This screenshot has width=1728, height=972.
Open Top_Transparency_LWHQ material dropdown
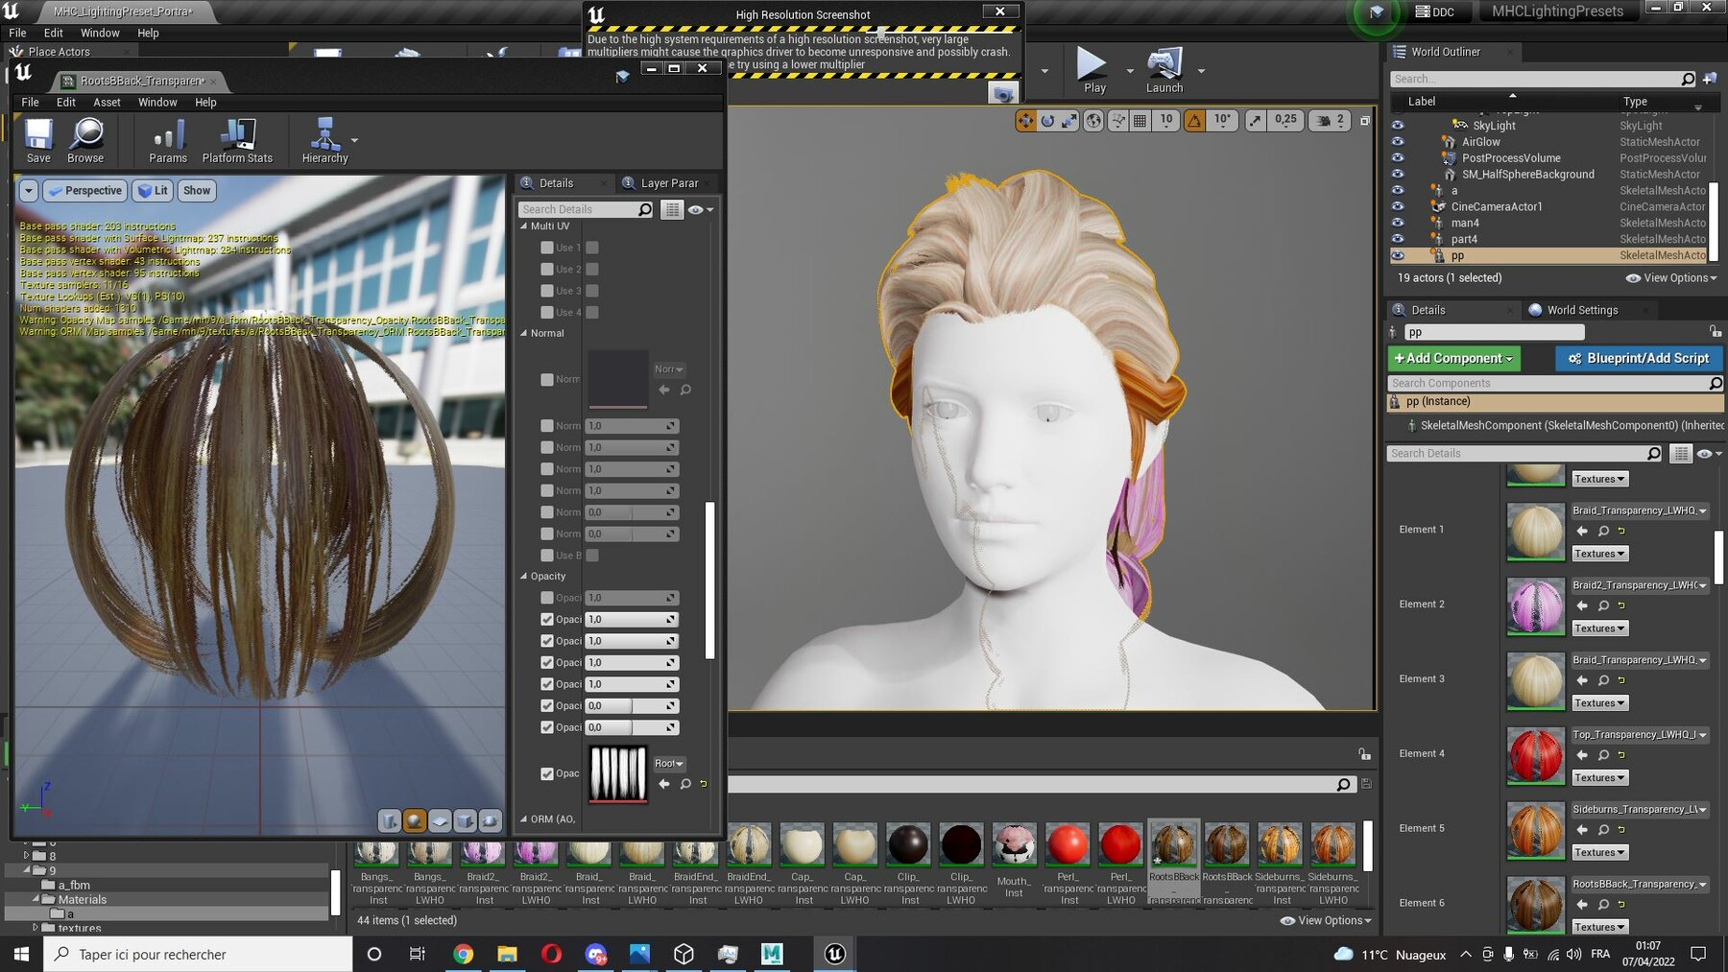tap(1640, 735)
